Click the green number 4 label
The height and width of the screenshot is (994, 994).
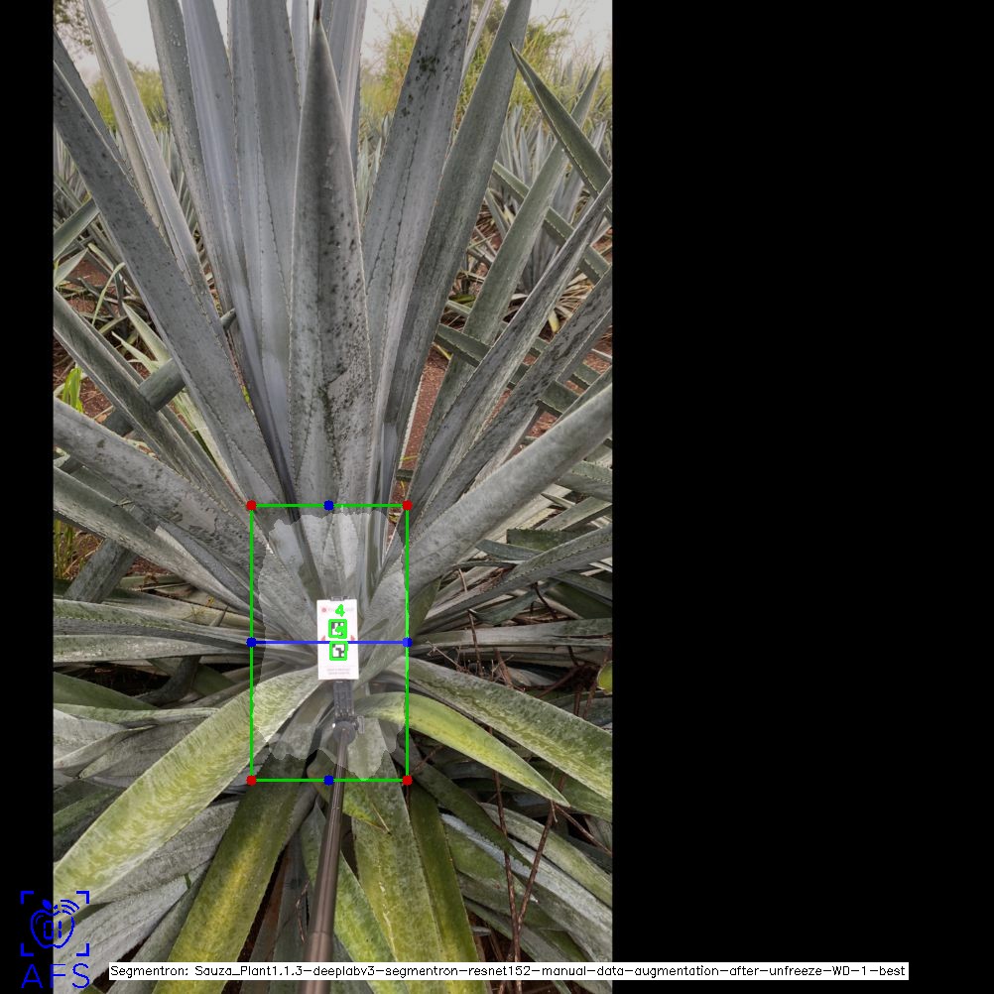(339, 610)
